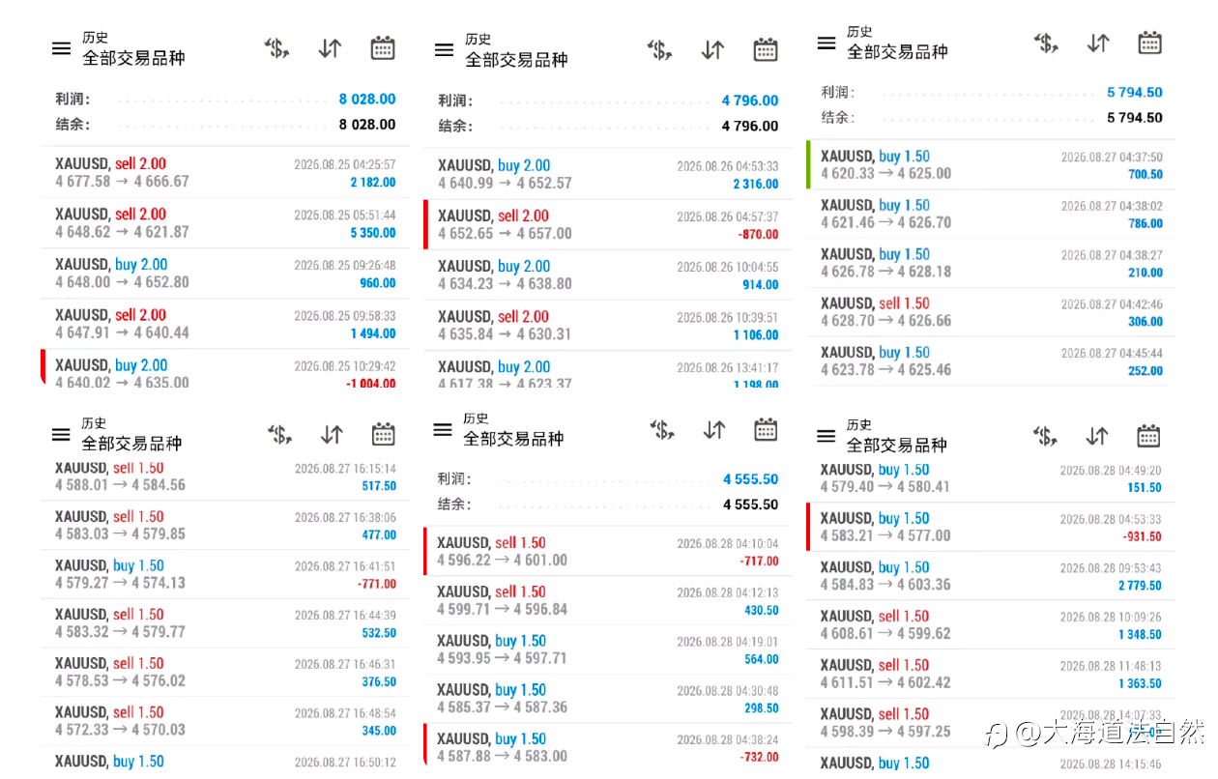The image size is (1218, 779).
Task: Open calendar icon in the 4 555.50 profit panel
Action: coord(766,429)
